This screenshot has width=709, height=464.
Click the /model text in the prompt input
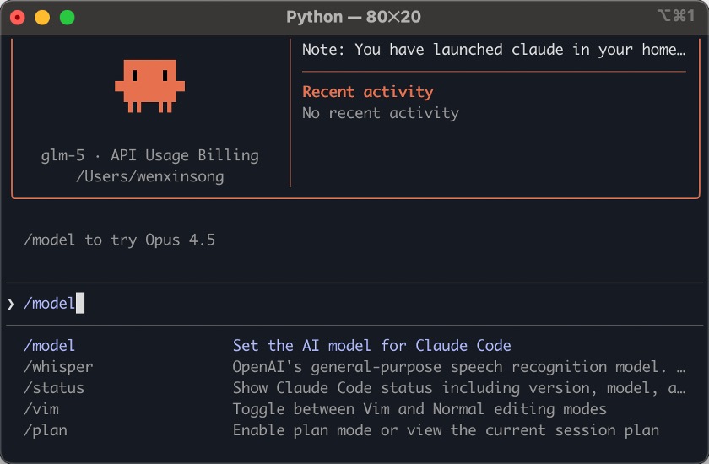pyautogui.click(x=49, y=304)
